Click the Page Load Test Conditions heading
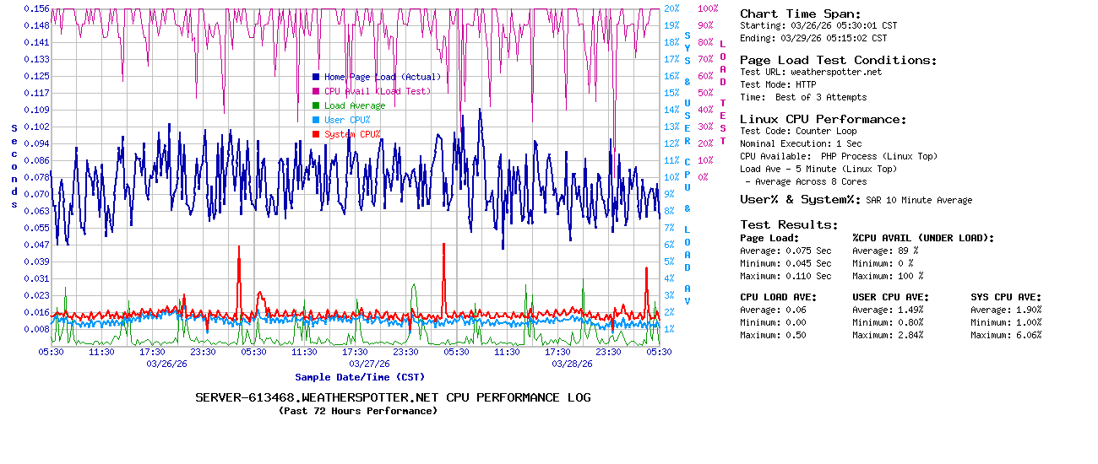This screenshot has width=1098, height=464. point(838,60)
